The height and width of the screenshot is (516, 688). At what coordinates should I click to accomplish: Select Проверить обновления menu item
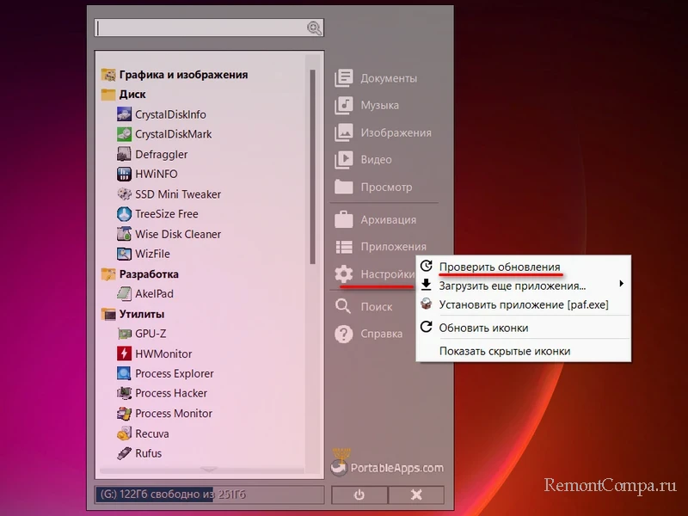pyautogui.click(x=499, y=267)
